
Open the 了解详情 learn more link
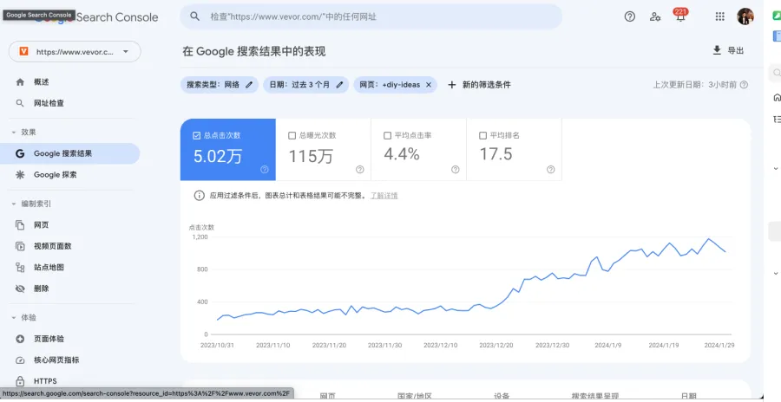tap(384, 196)
